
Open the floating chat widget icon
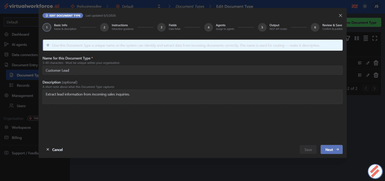tap(375, 171)
